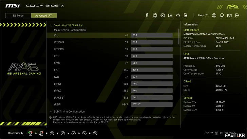247x139 pixels.
Task: Click the MSI logo
Action: [13, 6]
